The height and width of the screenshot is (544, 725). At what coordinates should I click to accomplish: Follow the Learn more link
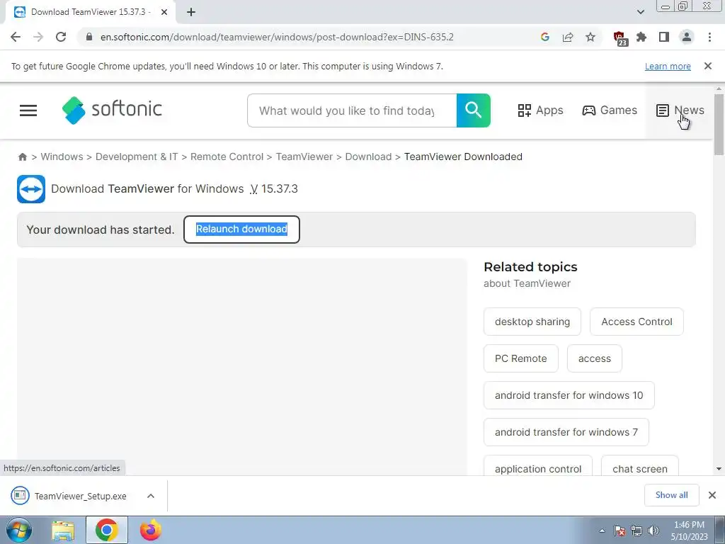(x=668, y=66)
